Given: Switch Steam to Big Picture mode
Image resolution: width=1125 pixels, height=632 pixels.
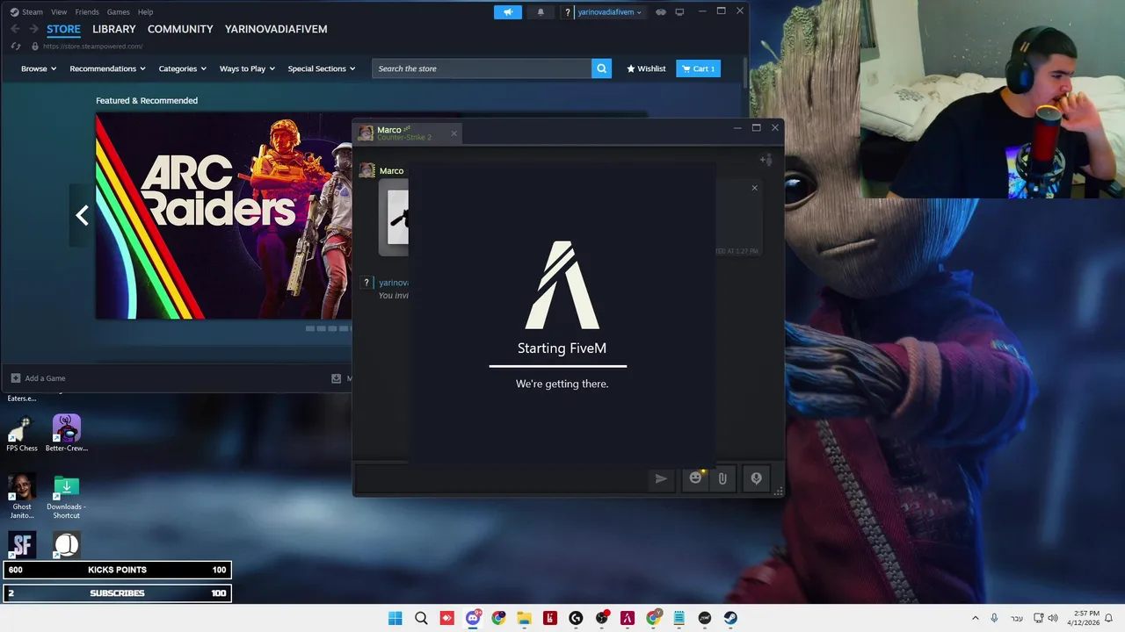Looking at the screenshot, I should (679, 12).
